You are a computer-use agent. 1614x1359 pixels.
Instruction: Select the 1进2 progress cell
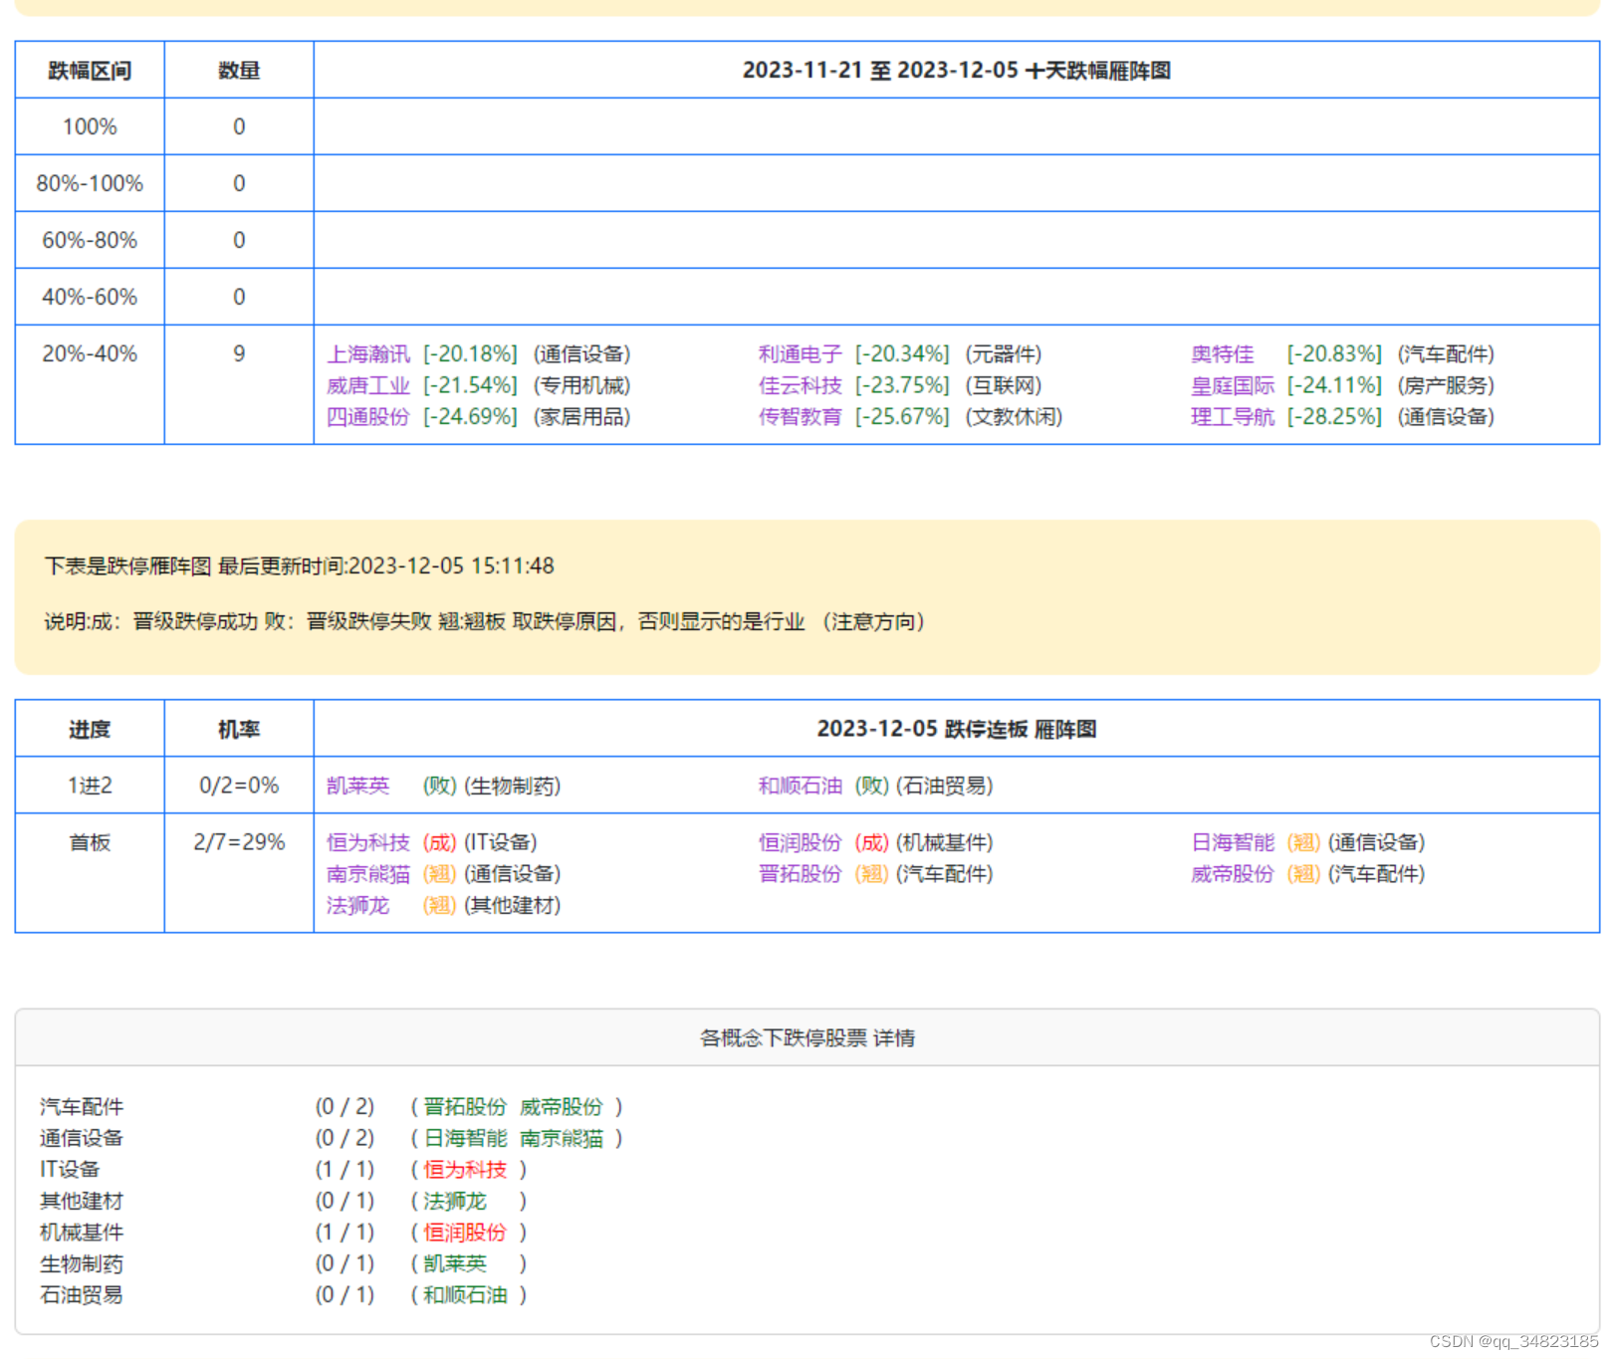point(90,786)
